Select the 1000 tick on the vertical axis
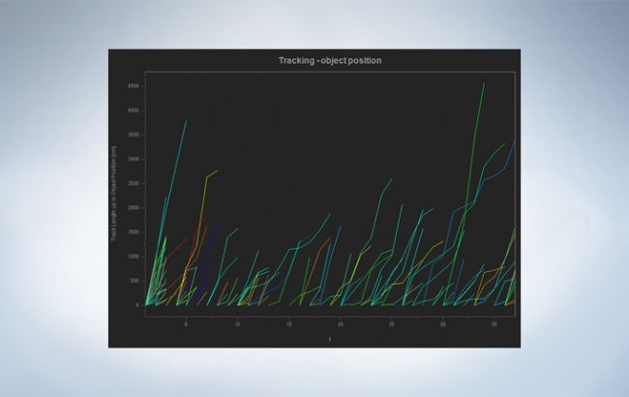The height and width of the screenshot is (397, 629). click(x=135, y=257)
